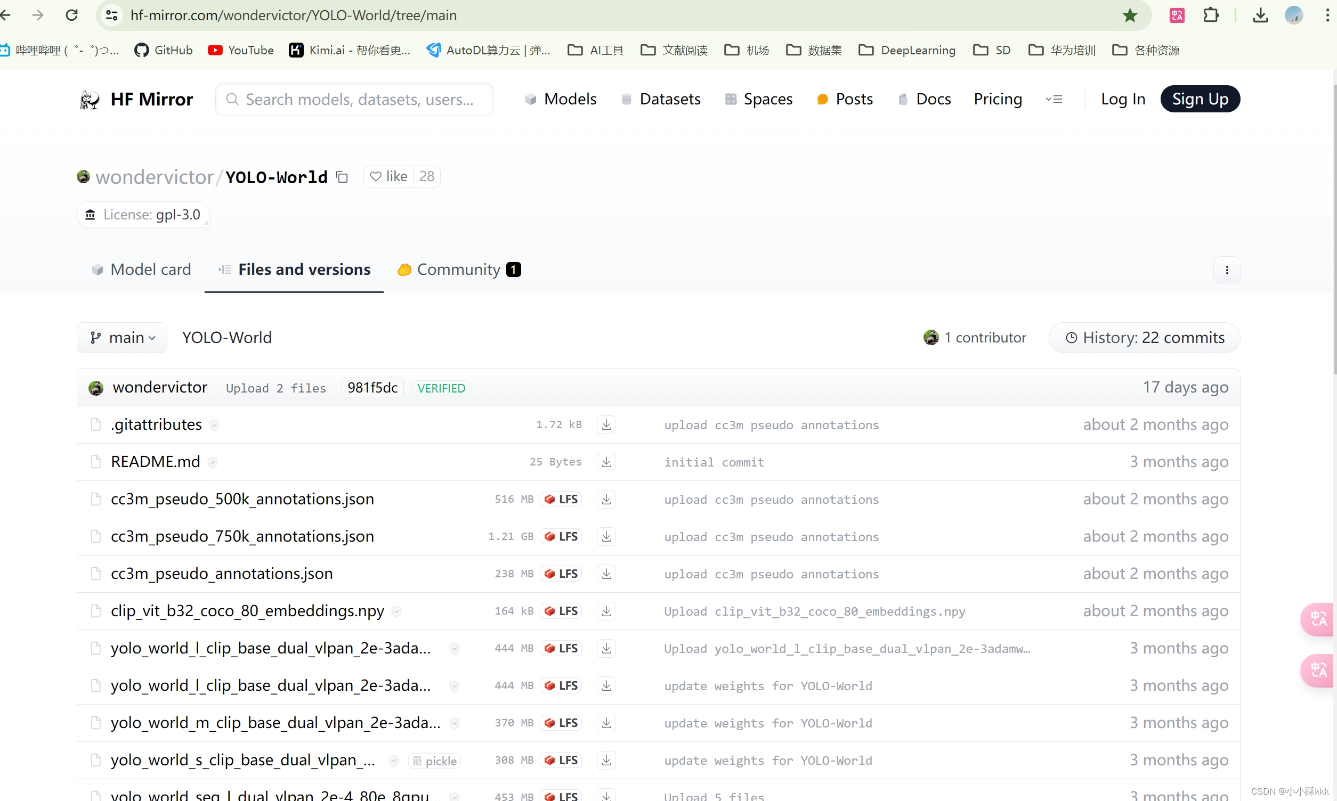
Task: Like the YOLO-World repository
Action: click(x=389, y=176)
